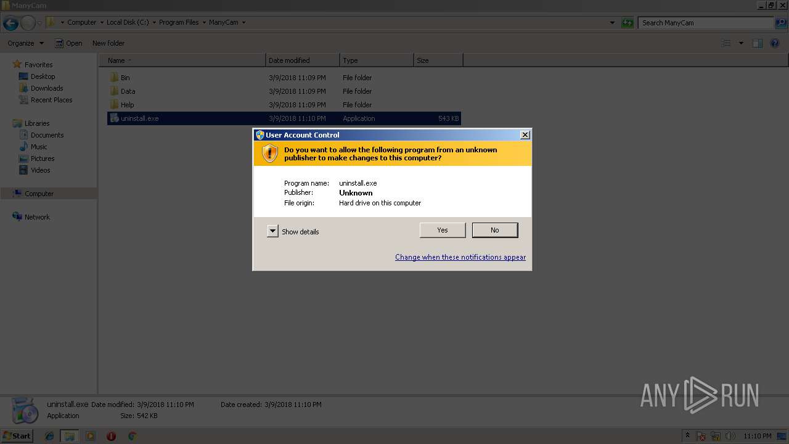This screenshot has width=789, height=444.
Task: Refresh the ManyCam folder view
Action: (628, 23)
